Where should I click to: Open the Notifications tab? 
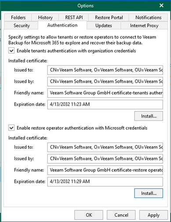point(148,18)
